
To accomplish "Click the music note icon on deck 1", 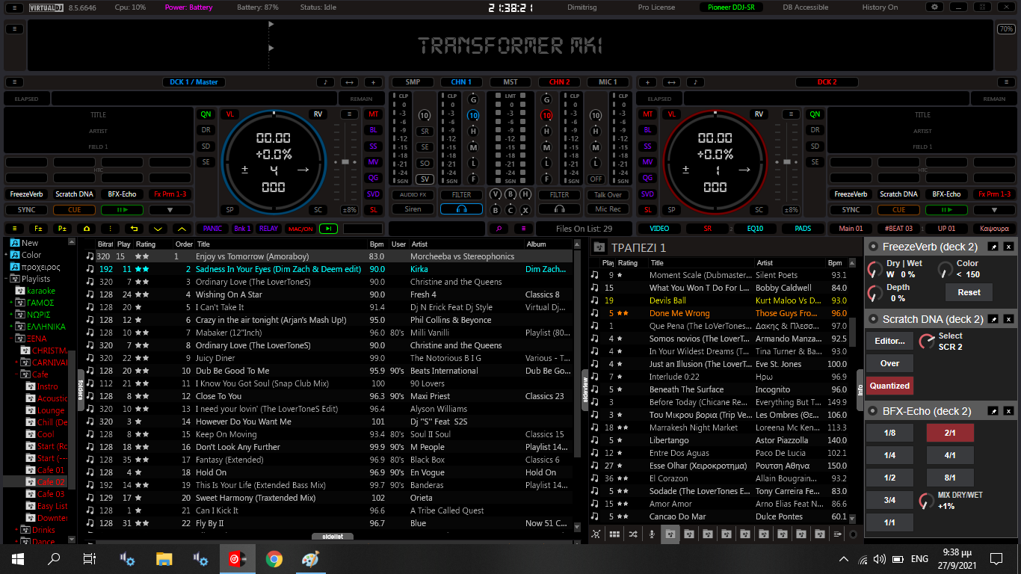I will click(325, 82).
